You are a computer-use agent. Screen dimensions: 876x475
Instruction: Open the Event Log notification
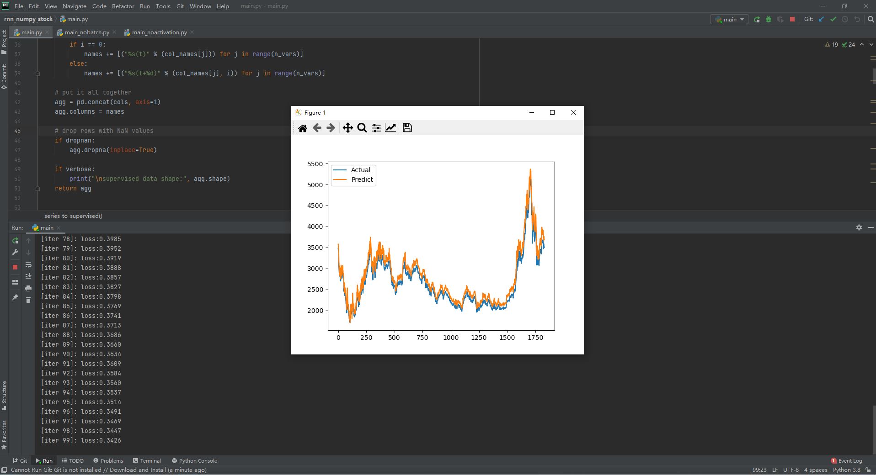pyautogui.click(x=846, y=460)
